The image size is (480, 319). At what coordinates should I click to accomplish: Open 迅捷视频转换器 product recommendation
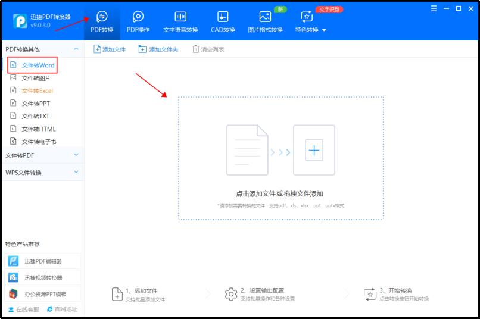point(42,278)
